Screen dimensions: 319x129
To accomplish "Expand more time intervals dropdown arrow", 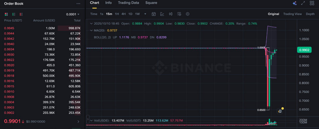I will coord(145,14).
